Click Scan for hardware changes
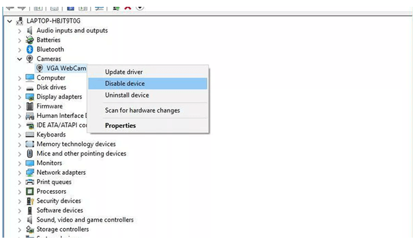Viewport: 413px width, 250px height. click(148, 110)
